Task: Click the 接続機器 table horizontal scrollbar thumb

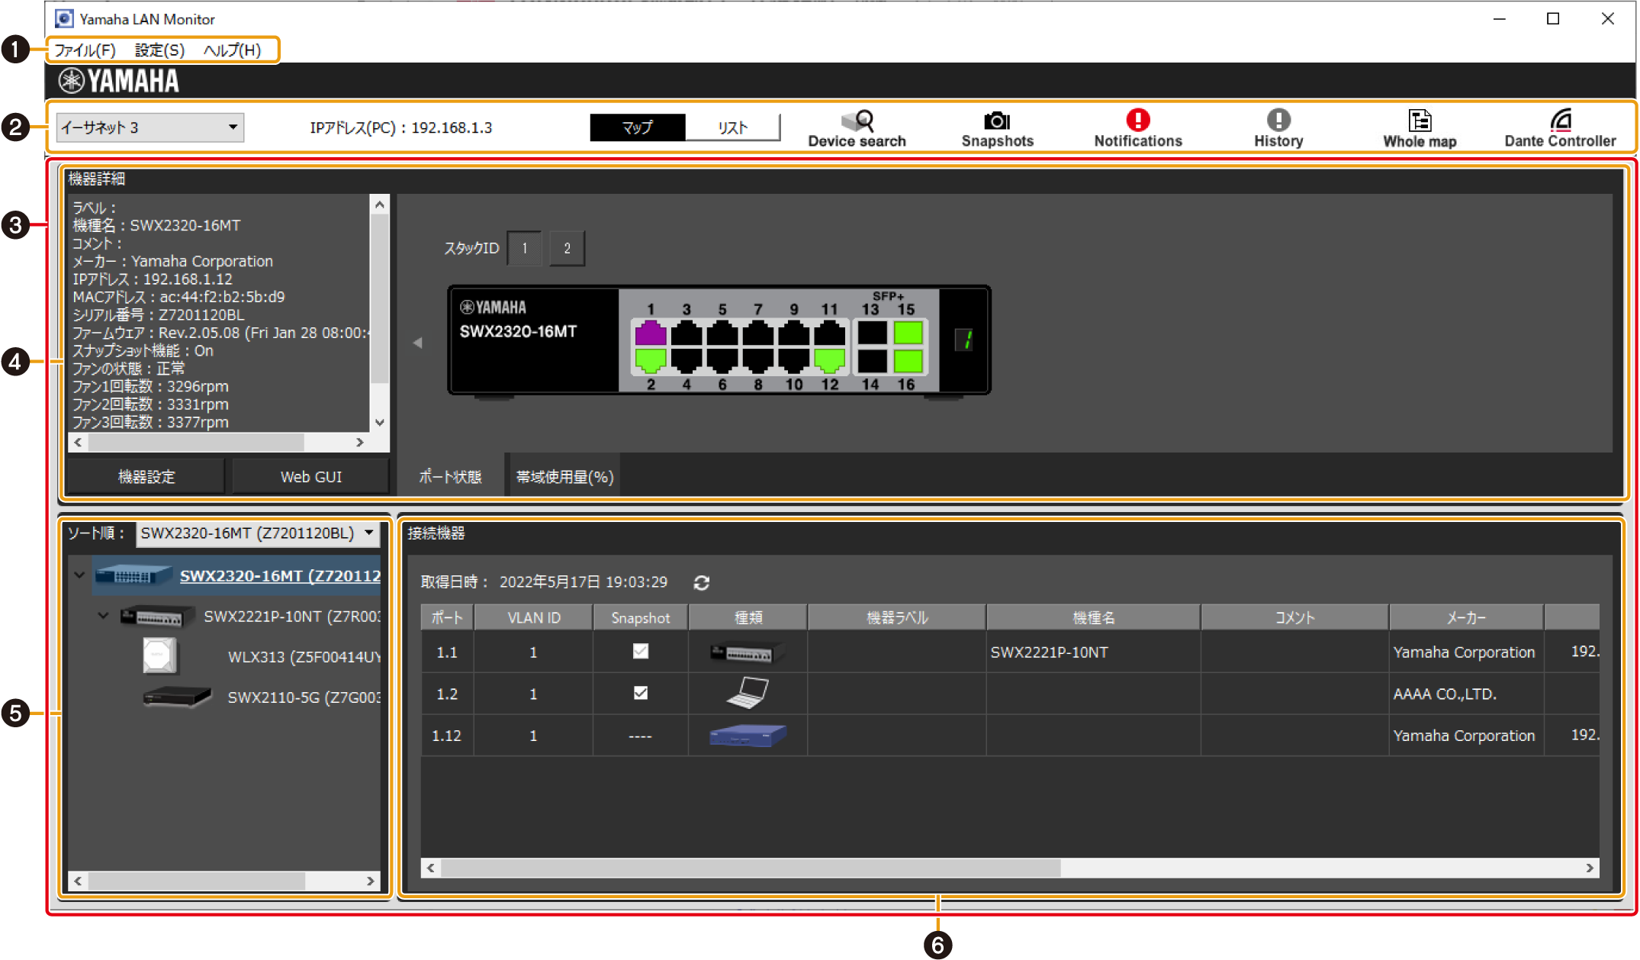Action: click(751, 868)
